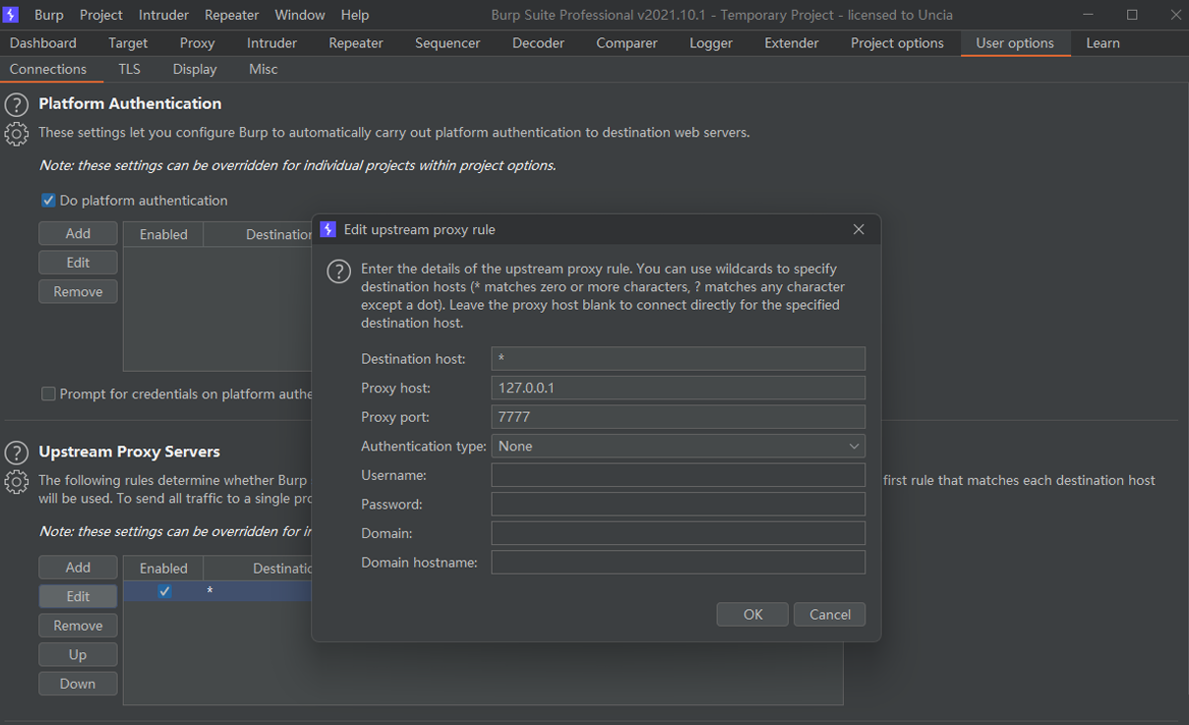Click OK in the dialog
1189x725 pixels.
pyautogui.click(x=752, y=615)
